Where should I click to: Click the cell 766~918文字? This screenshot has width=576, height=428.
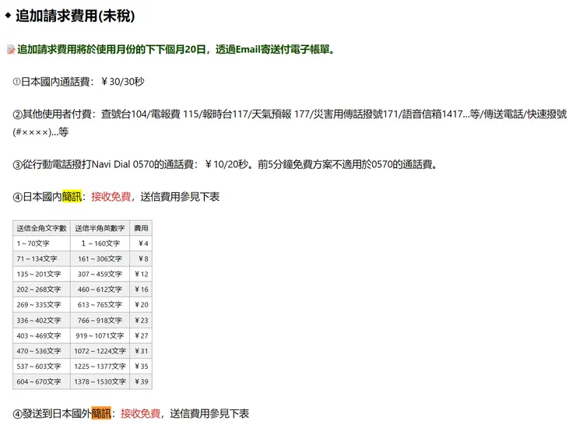coord(100,321)
